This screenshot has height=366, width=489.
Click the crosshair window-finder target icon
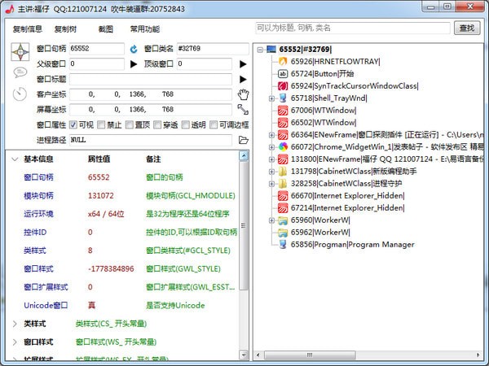click(20, 52)
